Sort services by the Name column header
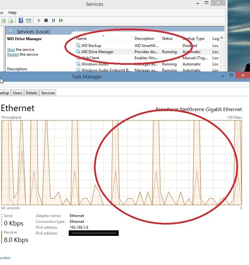The width and height of the screenshot is (250, 265). [103, 39]
